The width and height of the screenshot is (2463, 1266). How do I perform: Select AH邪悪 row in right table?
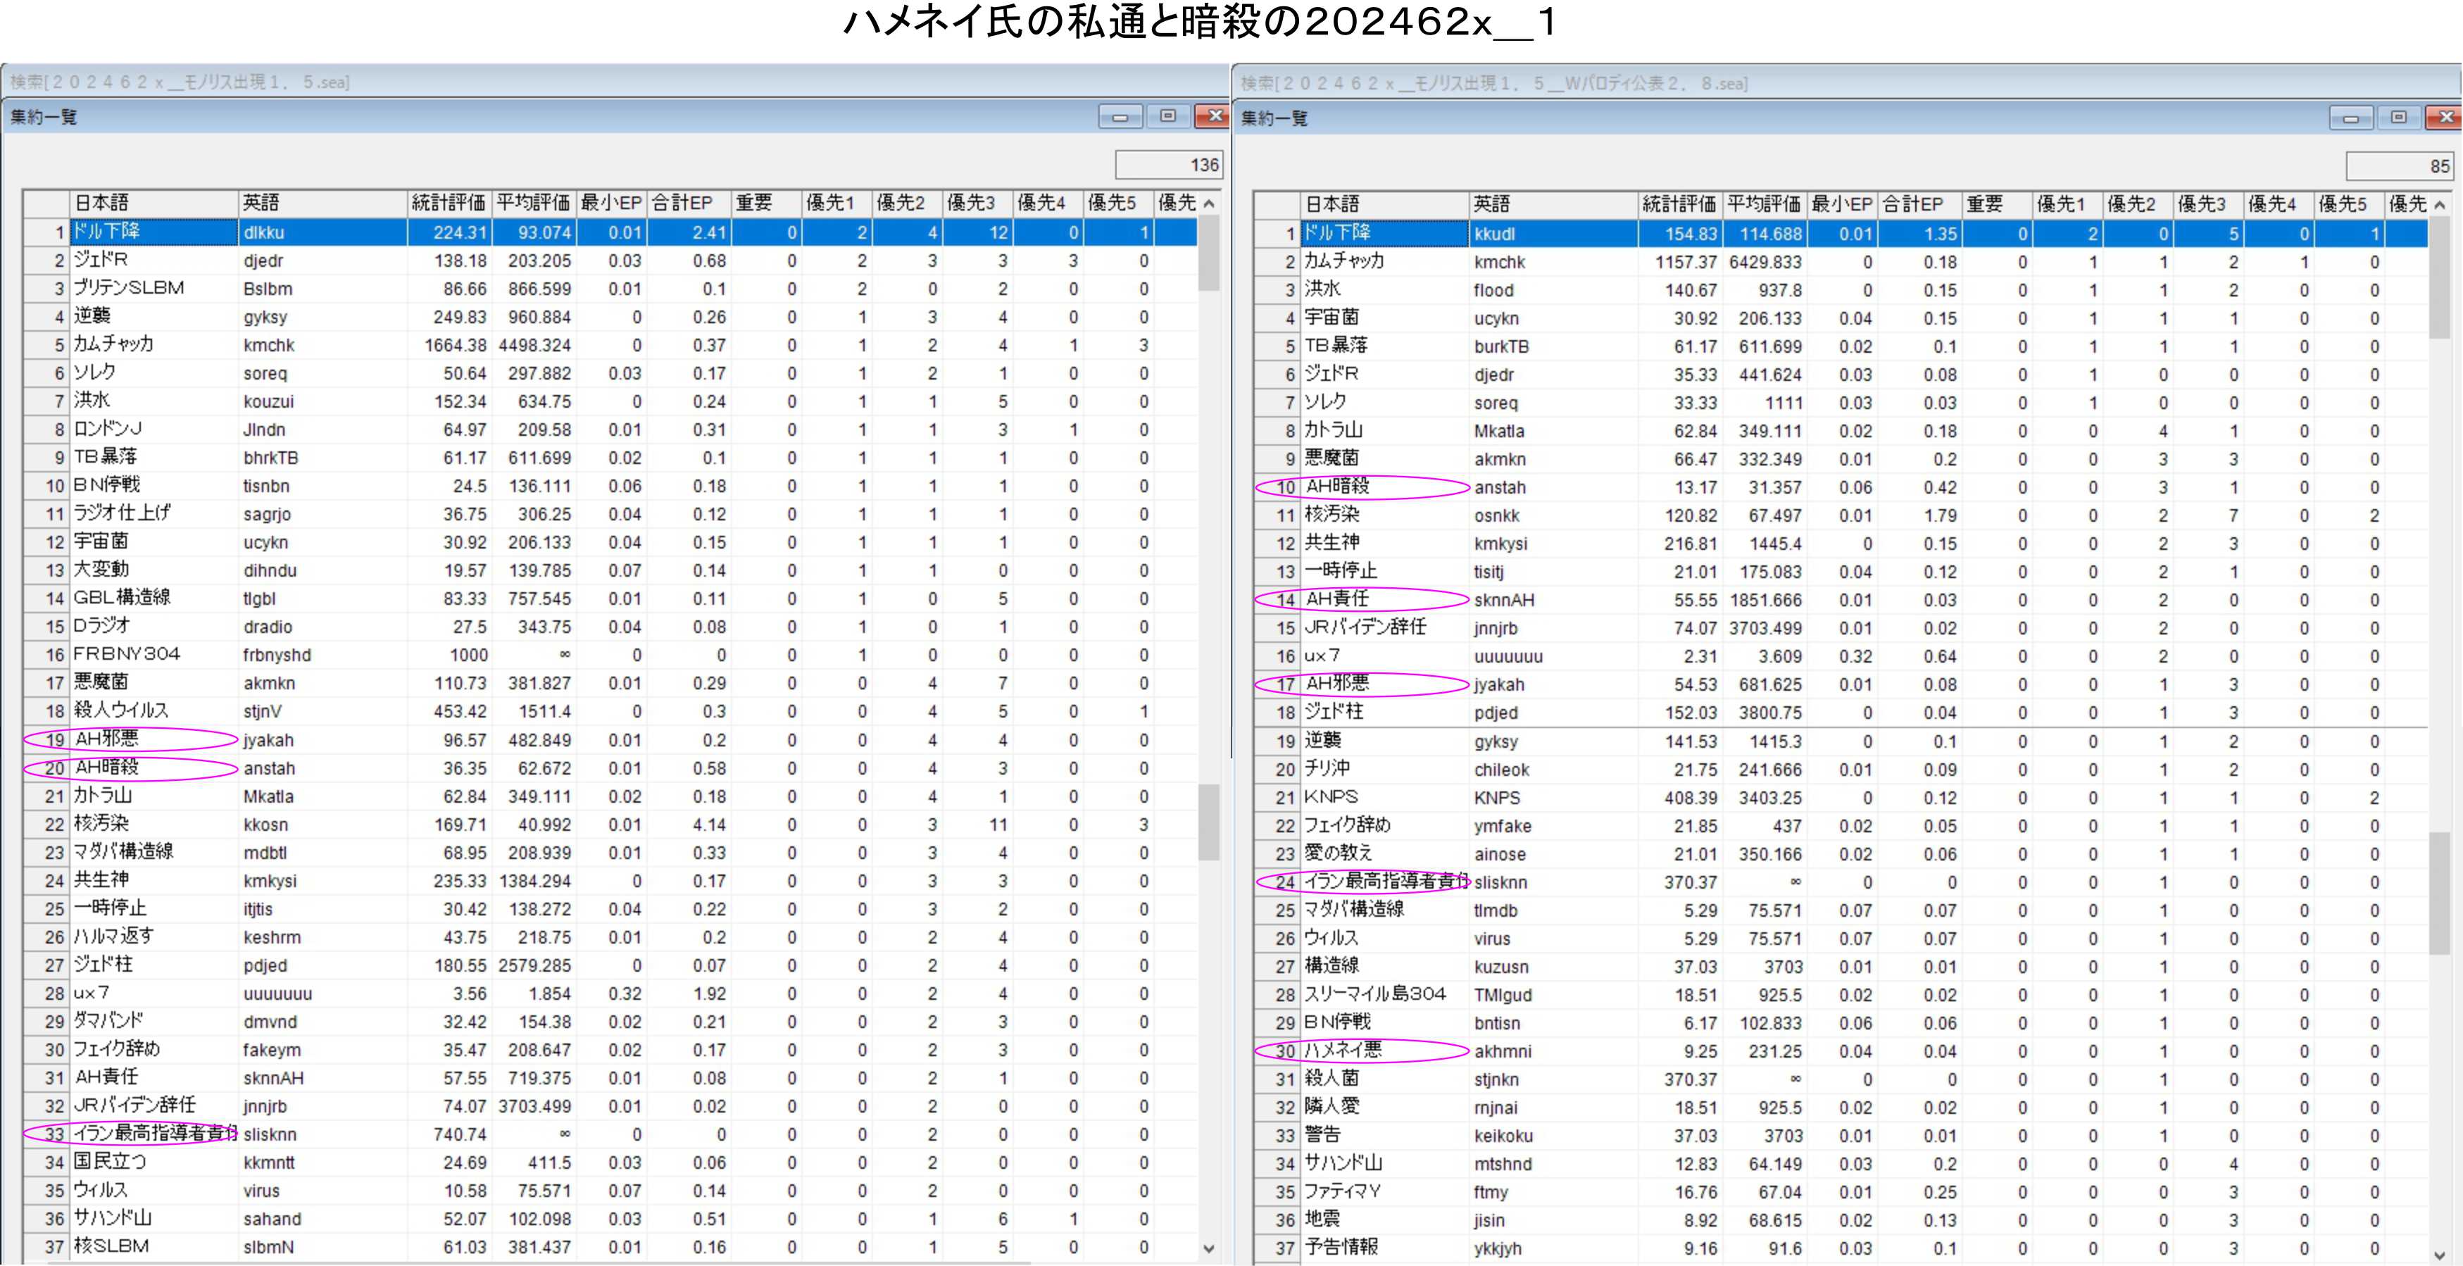click(x=1841, y=684)
